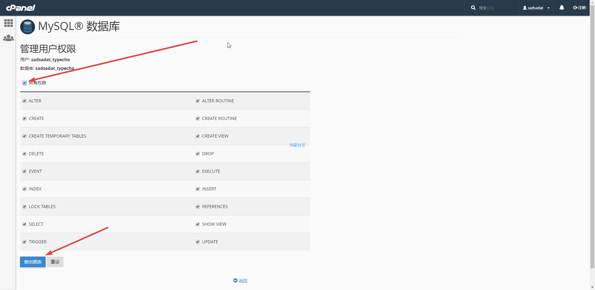Viewport: 595px width, 290px height.
Task: Uncheck the ALTER privilege
Action: [x=24, y=101]
